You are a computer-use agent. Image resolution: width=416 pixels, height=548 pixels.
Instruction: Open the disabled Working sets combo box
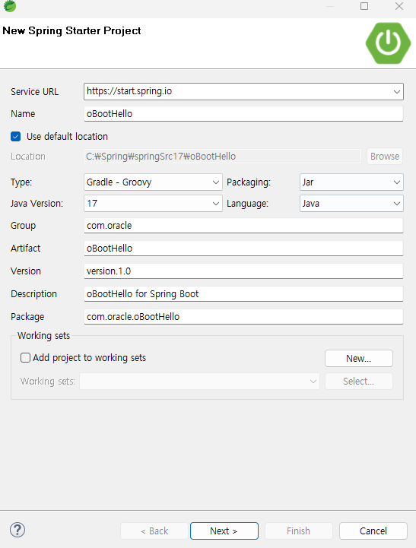click(199, 381)
